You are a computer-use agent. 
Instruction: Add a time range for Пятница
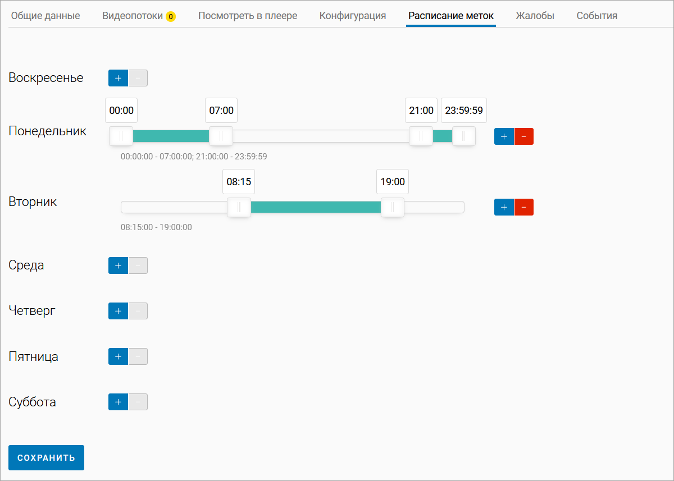pyautogui.click(x=118, y=356)
